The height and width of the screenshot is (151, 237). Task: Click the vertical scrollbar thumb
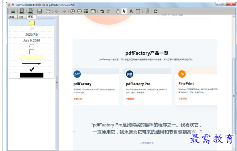234,96
